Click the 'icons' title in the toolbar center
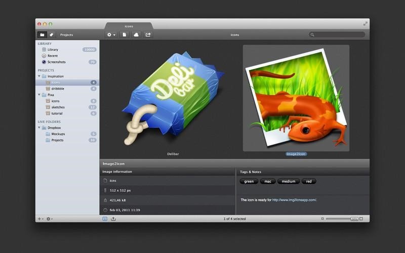 pos(235,34)
